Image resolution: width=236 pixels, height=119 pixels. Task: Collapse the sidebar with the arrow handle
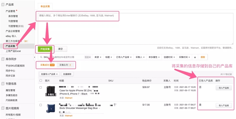click(x=34, y=57)
